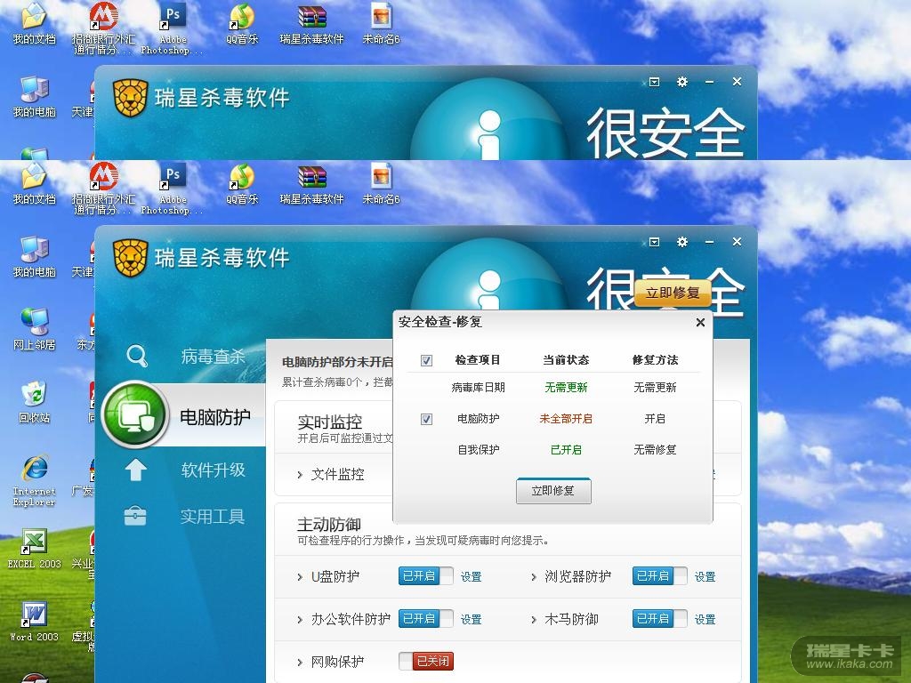This screenshot has height=683, width=911.
Task: Click the lion logo in lower Rising window
Action: (130, 258)
